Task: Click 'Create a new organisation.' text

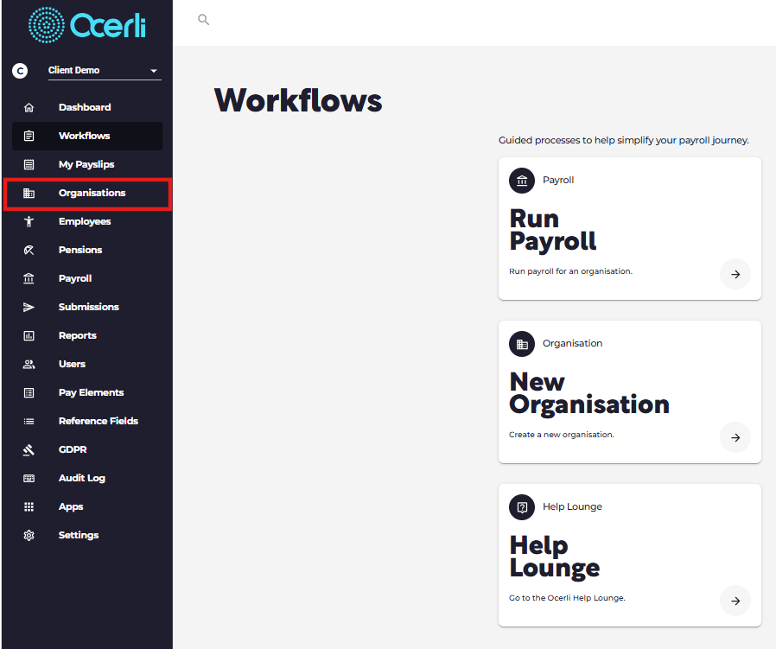Action: tap(561, 435)
